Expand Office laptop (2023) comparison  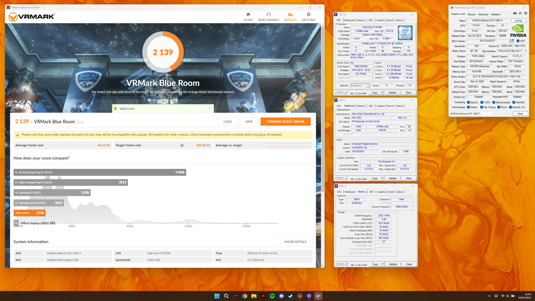pos(16,223)
